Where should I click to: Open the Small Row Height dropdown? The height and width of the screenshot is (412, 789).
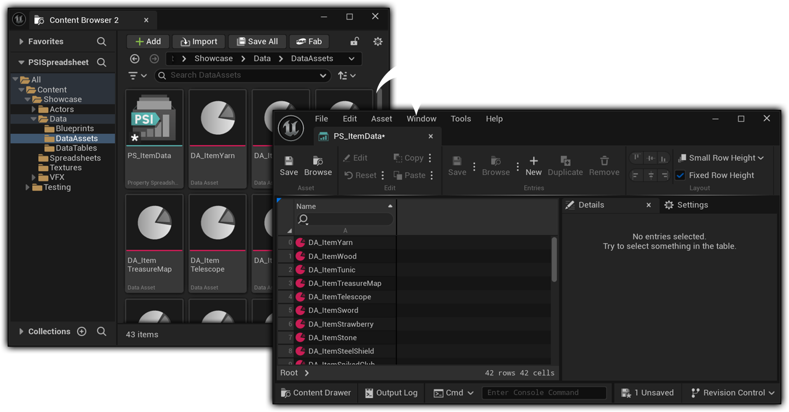pyautogui.click(x=721, y=158)
